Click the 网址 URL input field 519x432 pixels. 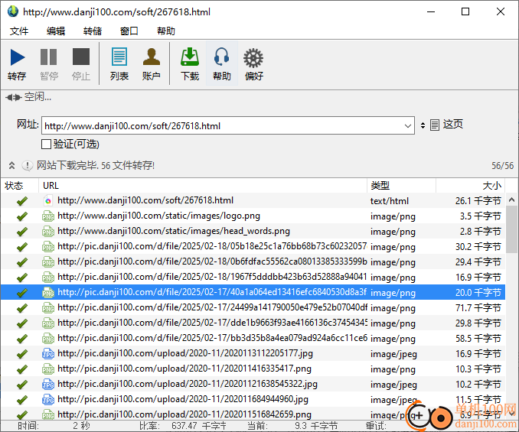227,125
